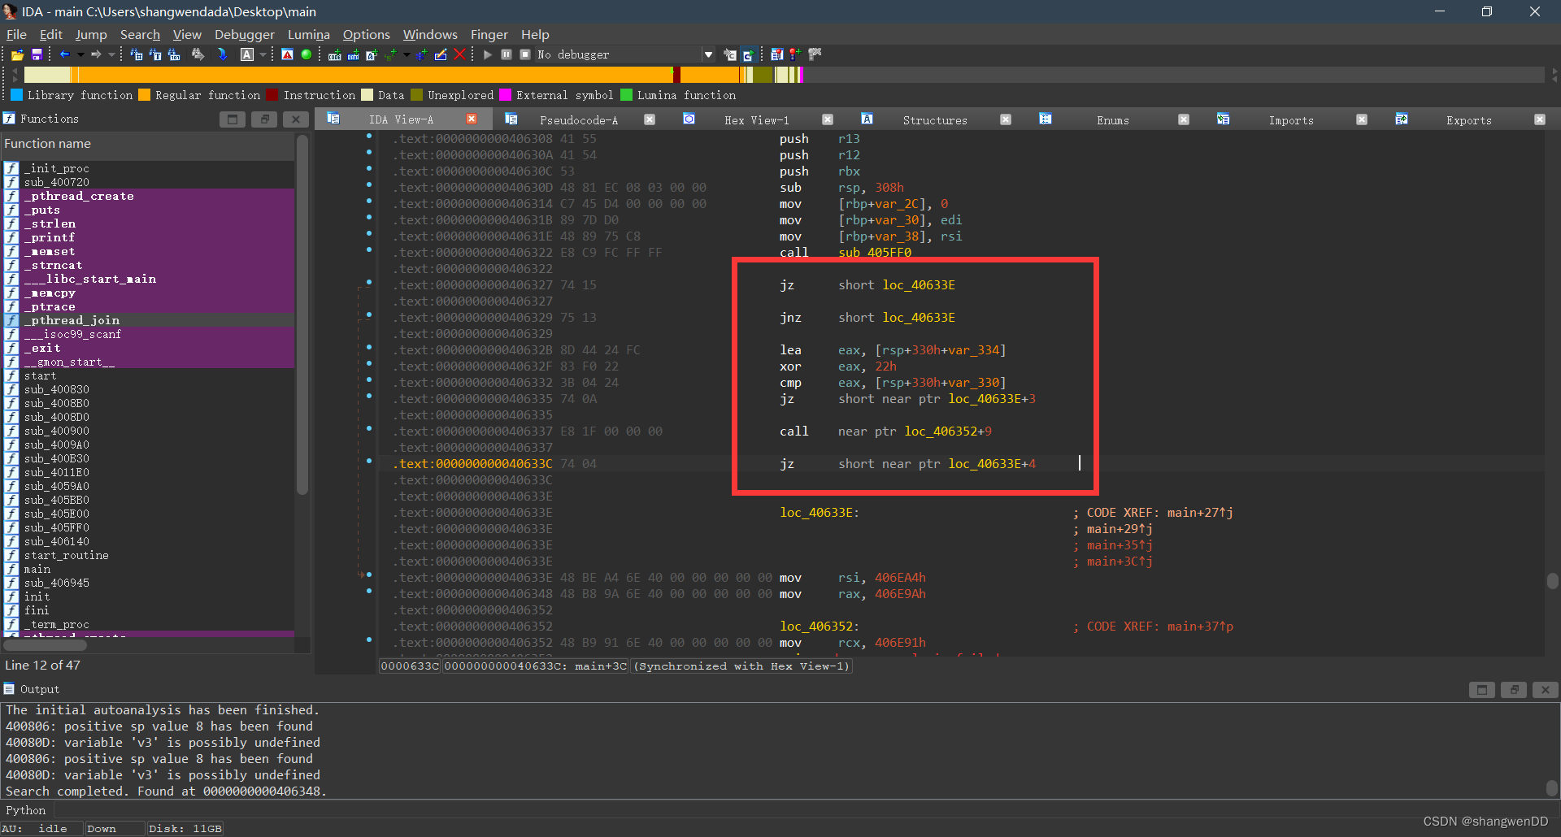Close the Hex View-1 tab

coord(828,119)
